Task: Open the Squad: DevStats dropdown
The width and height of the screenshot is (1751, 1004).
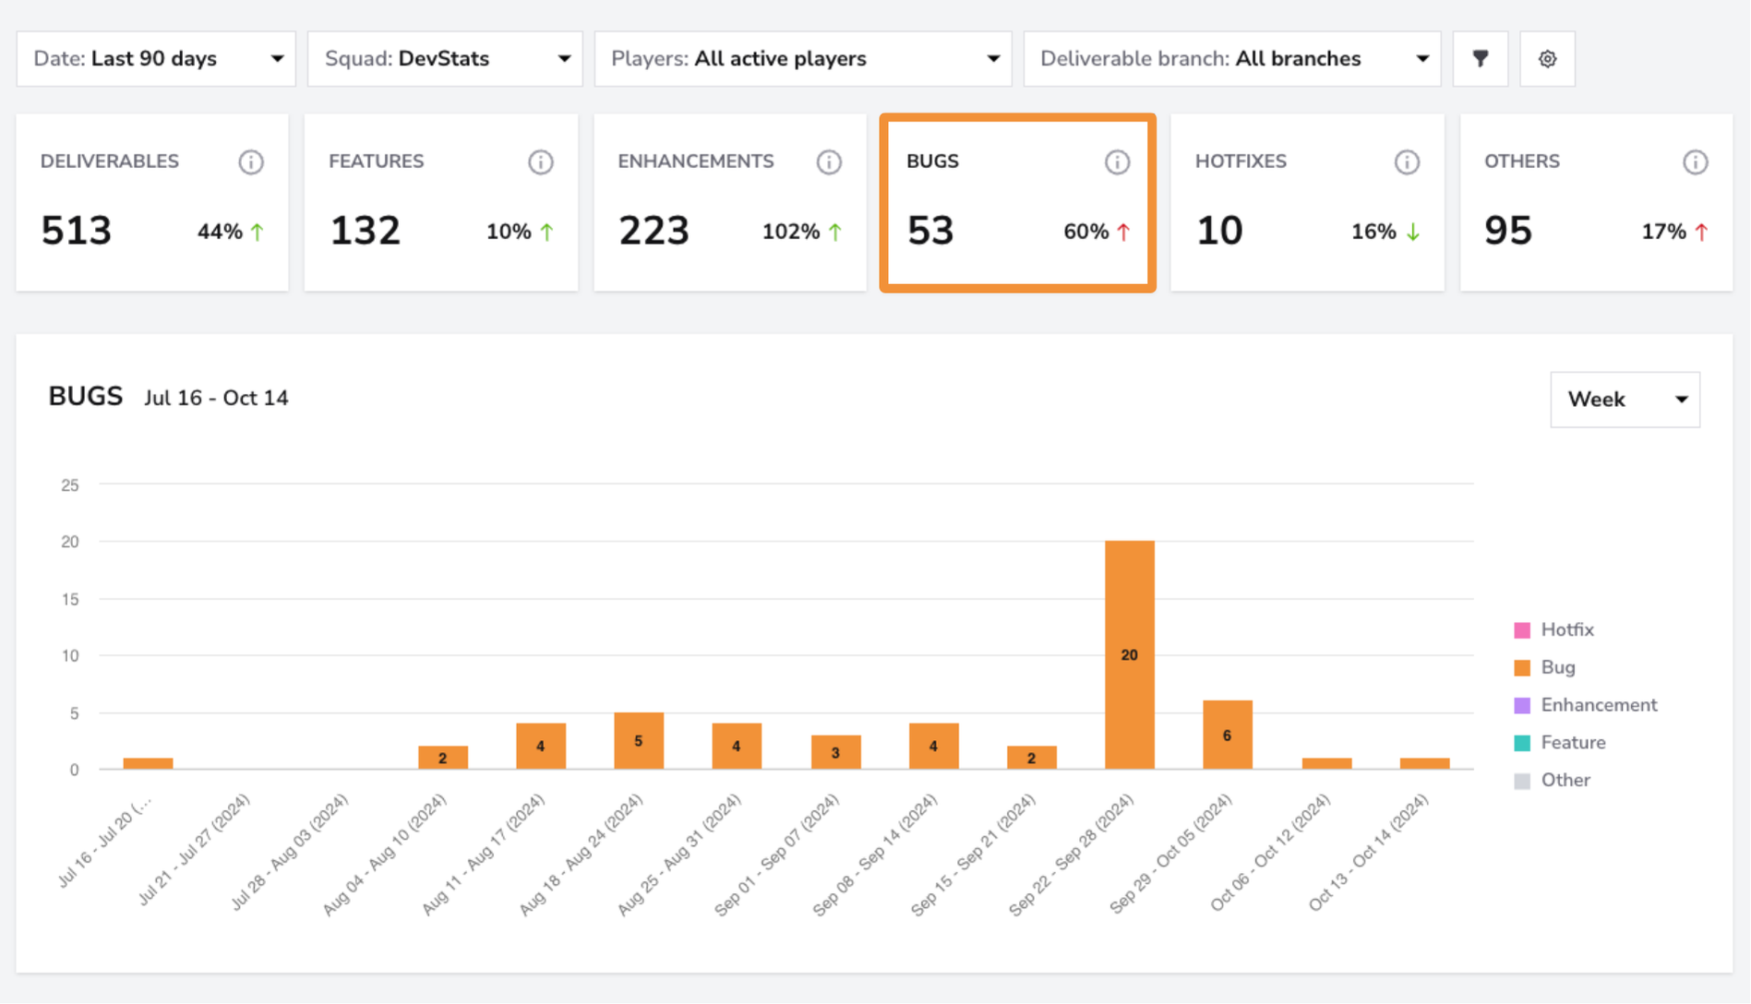Action: click(445, 59)
